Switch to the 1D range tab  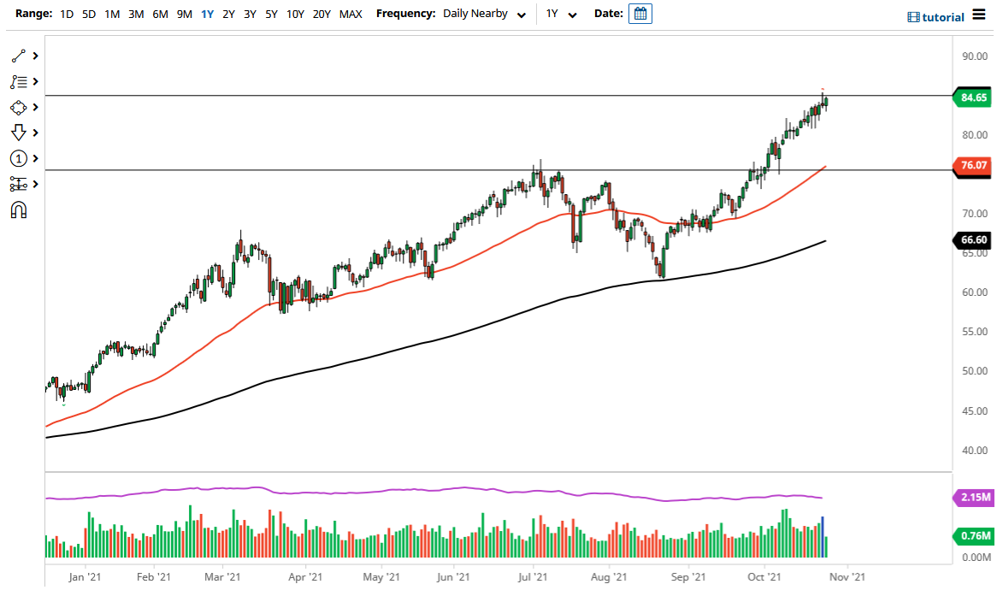coord(66,15)
